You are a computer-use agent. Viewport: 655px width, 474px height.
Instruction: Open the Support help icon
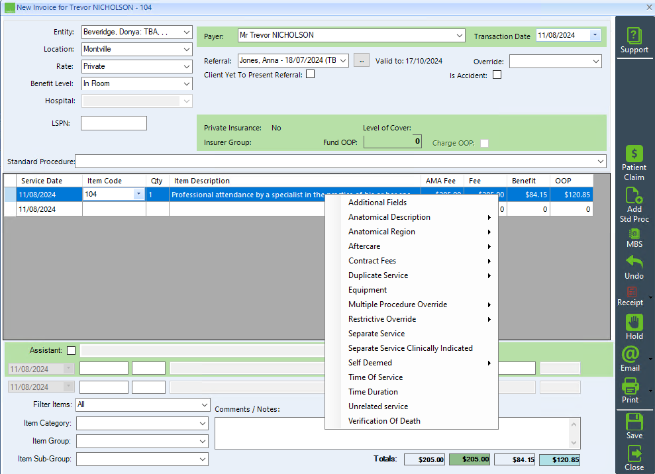(x=634, y=36)
